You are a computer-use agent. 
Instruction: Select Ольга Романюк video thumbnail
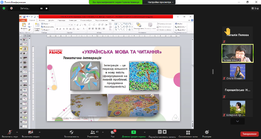[238, 72]
